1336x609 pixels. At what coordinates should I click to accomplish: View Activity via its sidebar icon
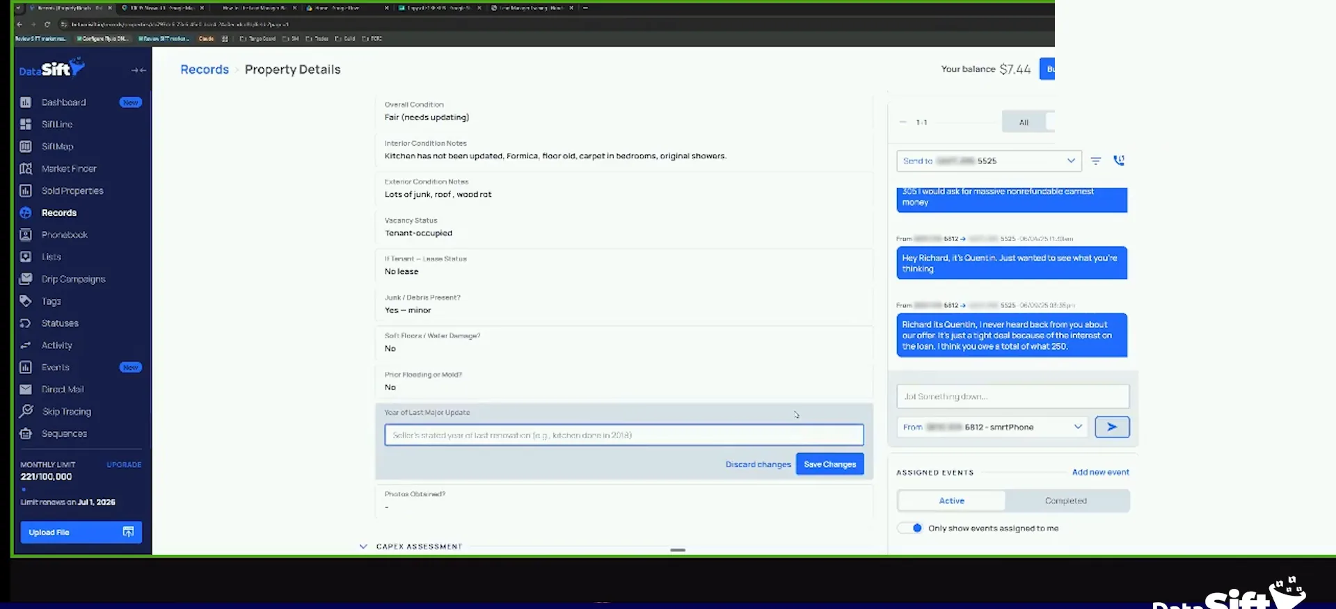(26, 346)
